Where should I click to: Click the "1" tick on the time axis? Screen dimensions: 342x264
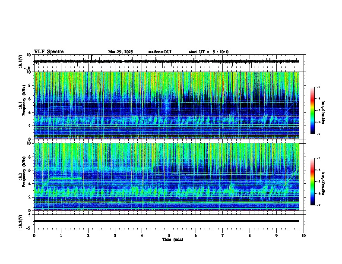tap(61, 236)
